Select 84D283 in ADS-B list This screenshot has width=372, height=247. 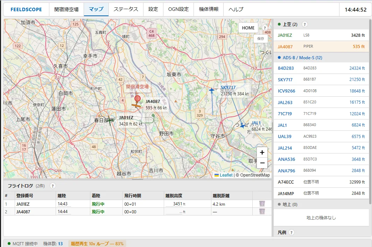(x=321, y=68)
